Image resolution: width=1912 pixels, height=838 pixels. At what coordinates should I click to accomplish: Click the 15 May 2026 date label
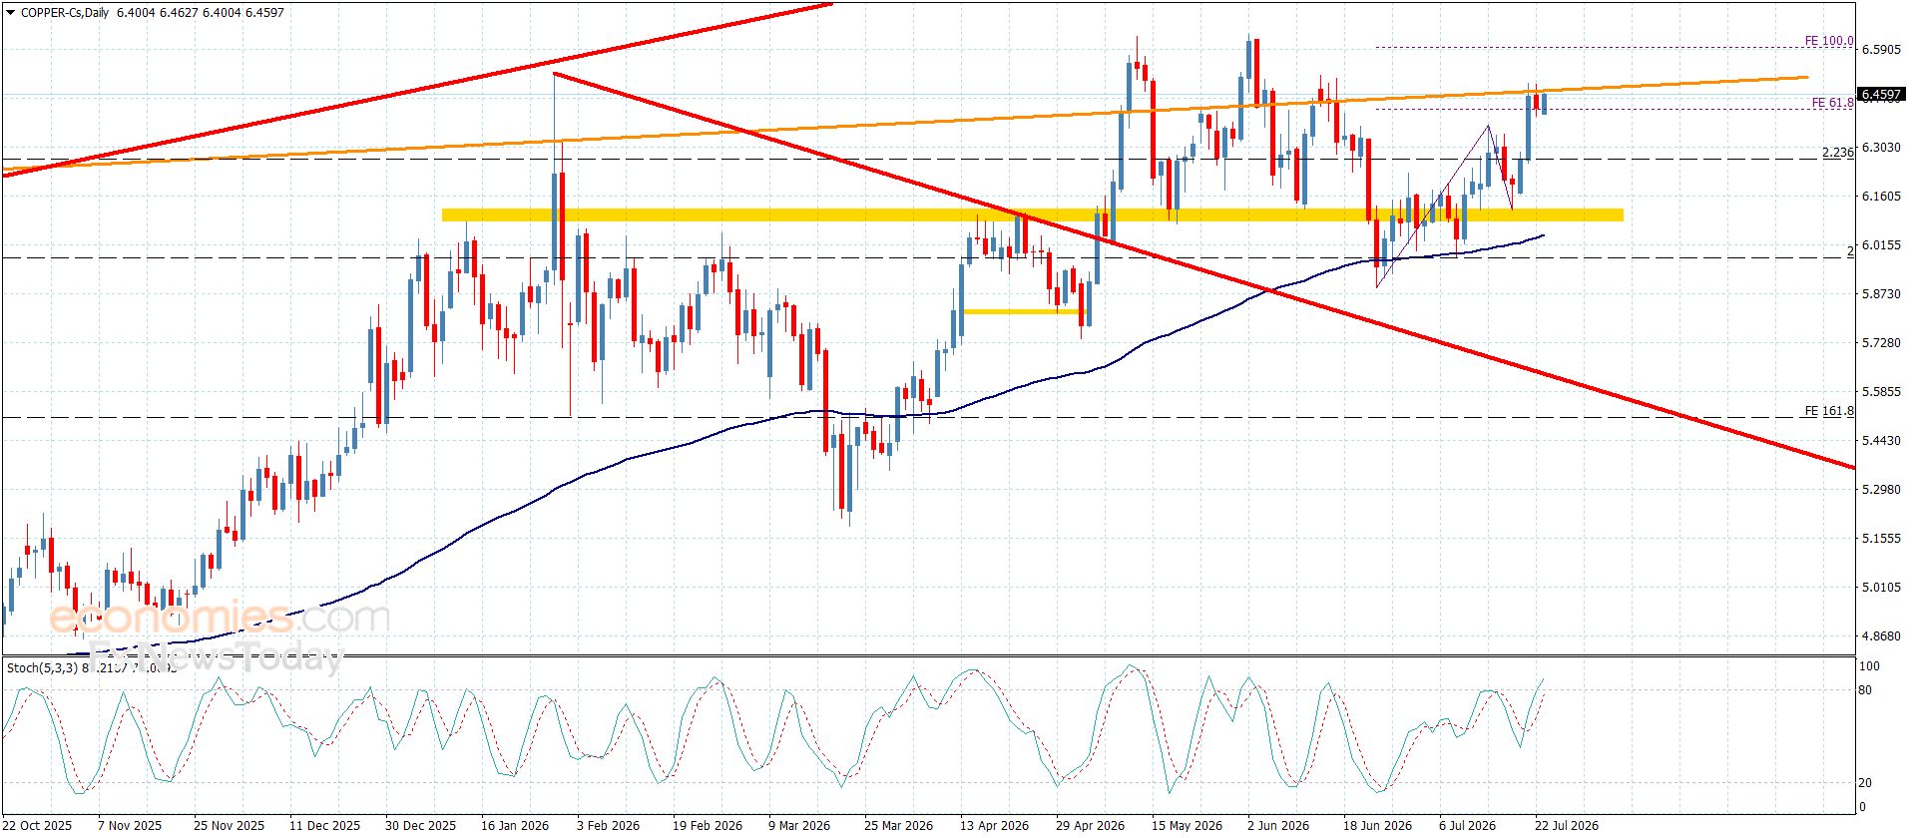click(x=1188, y=826)
